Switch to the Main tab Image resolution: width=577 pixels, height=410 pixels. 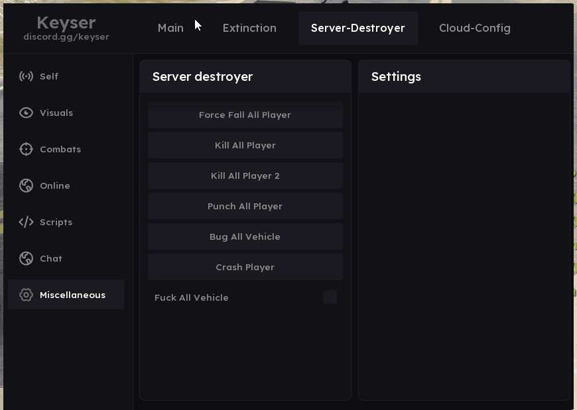(170, 28)
